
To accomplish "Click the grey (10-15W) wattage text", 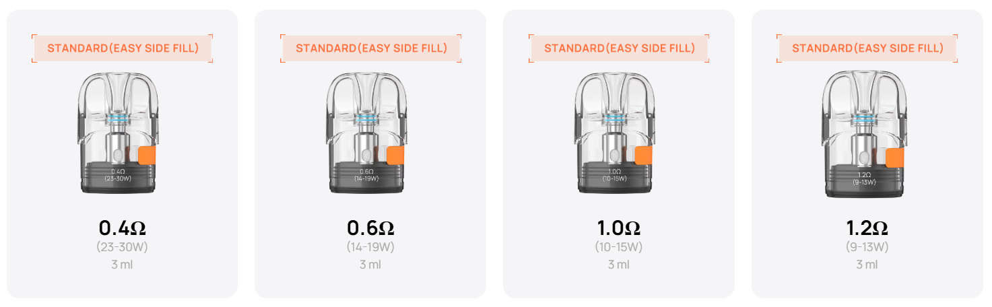I will (619, 247).
